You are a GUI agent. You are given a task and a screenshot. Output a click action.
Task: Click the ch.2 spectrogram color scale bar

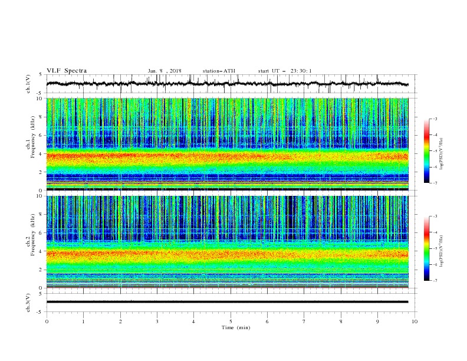point(426,248)
